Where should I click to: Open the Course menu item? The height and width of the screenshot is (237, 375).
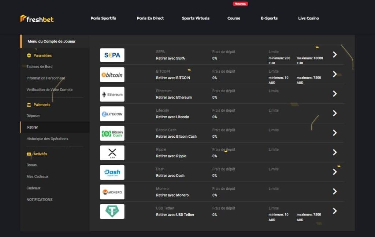click(234, 18)
